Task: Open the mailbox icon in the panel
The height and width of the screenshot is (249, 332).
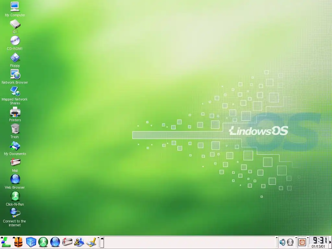Action: 67,242
